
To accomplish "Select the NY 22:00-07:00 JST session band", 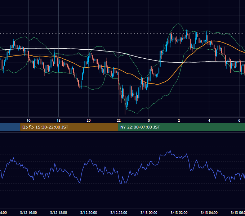I will pos(181,127).
